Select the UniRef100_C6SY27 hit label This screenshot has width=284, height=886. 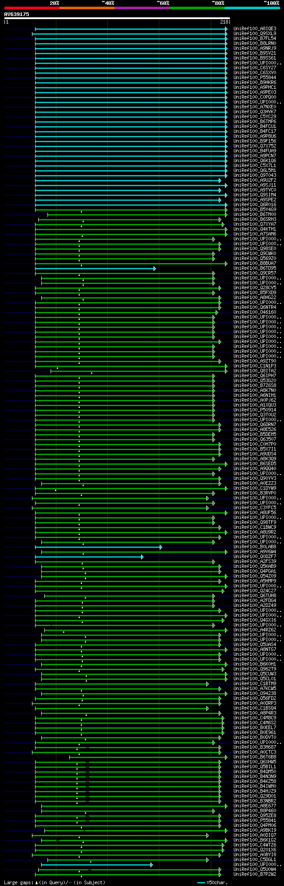point(255,68)
